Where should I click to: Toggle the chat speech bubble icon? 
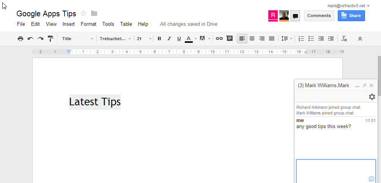pyautogui.click(x=295, y=16)
